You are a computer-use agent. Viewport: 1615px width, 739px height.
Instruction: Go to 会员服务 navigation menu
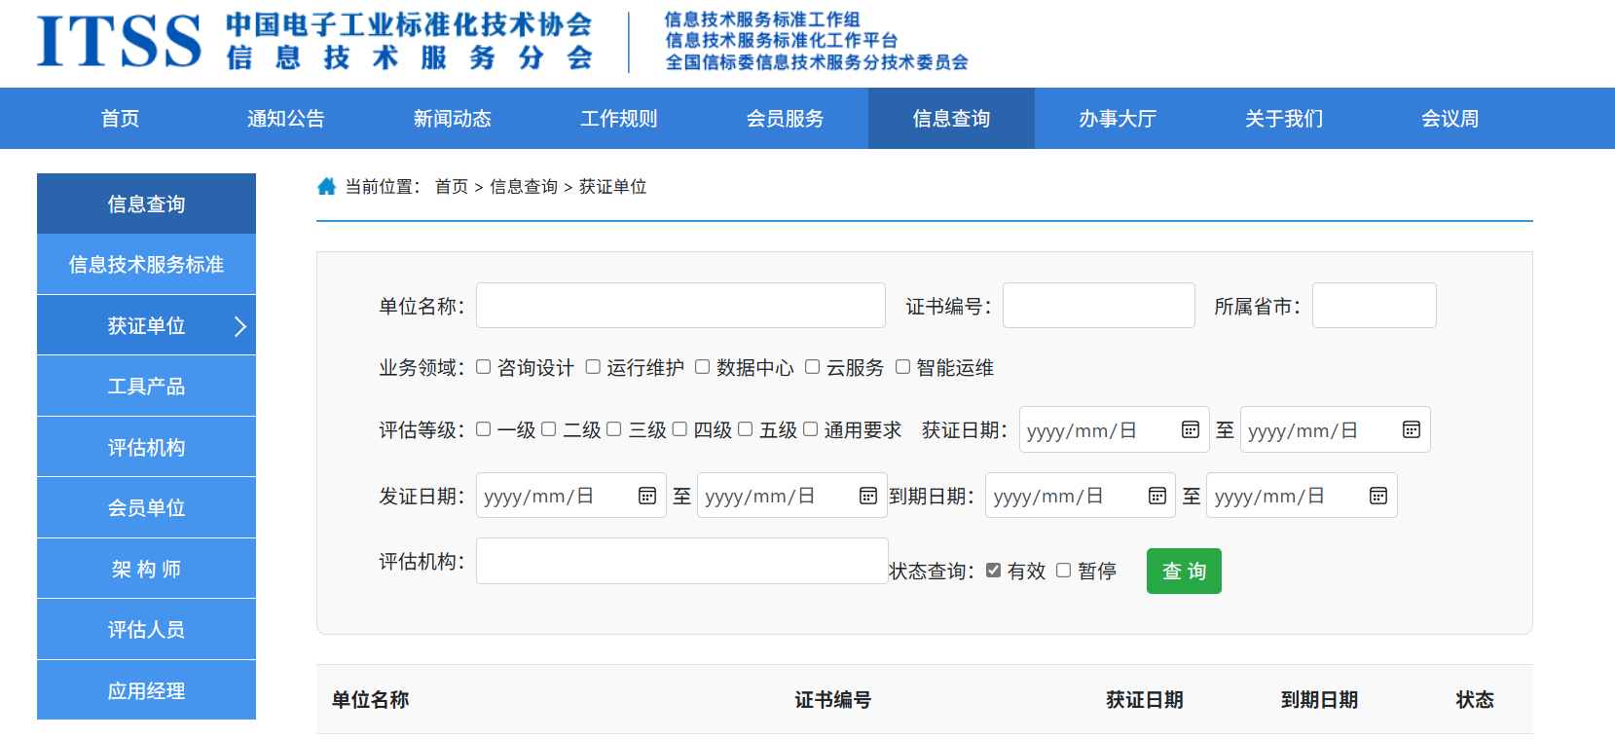click(785, 119)
